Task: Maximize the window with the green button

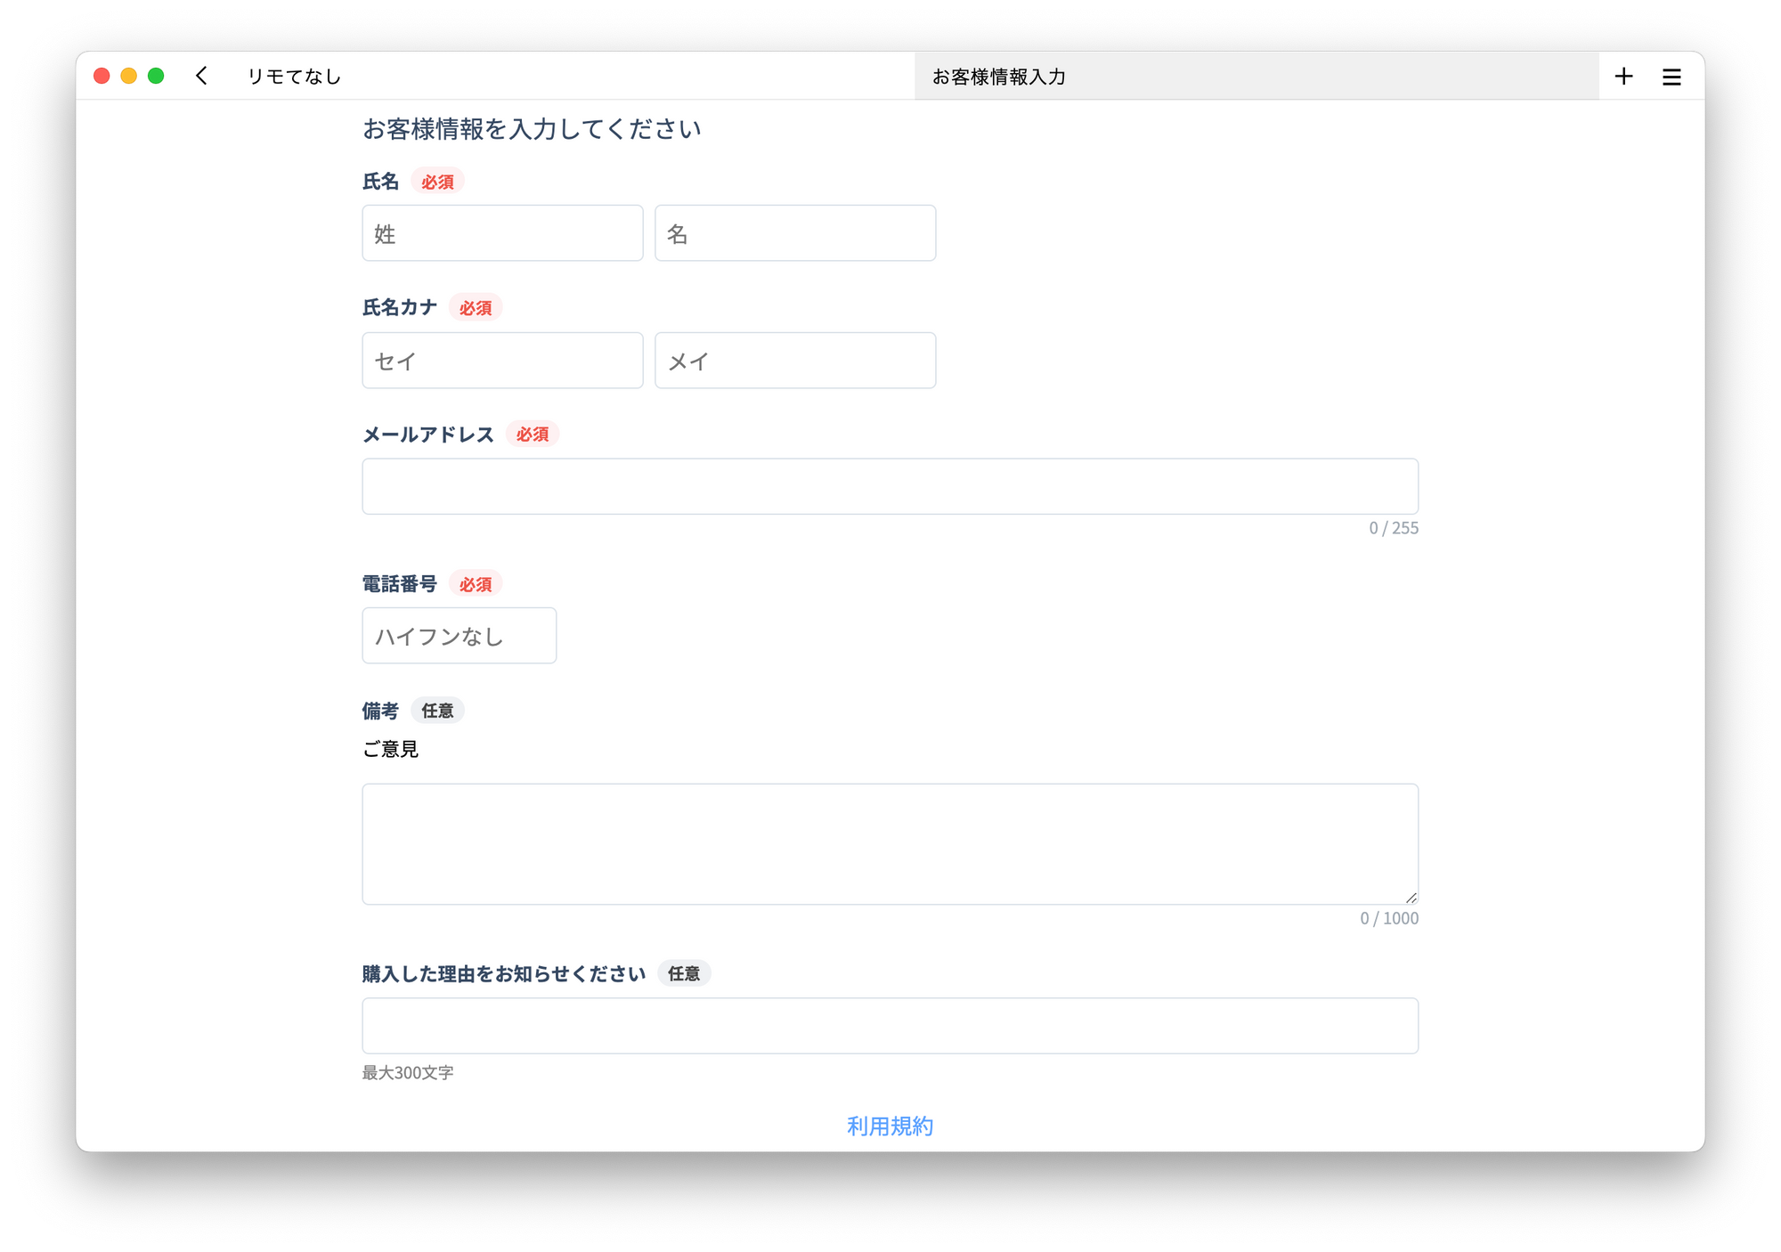Action: tap(156, 76)
